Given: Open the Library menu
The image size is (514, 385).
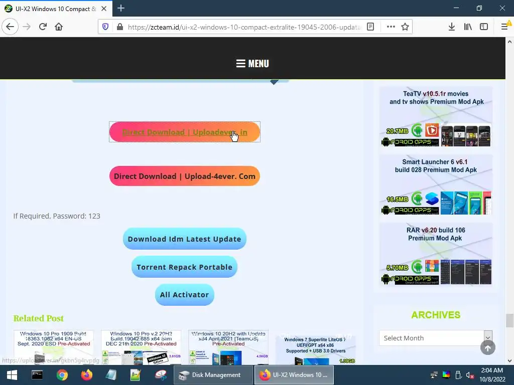Looking at the screenshot, I should tap(468, 27).
